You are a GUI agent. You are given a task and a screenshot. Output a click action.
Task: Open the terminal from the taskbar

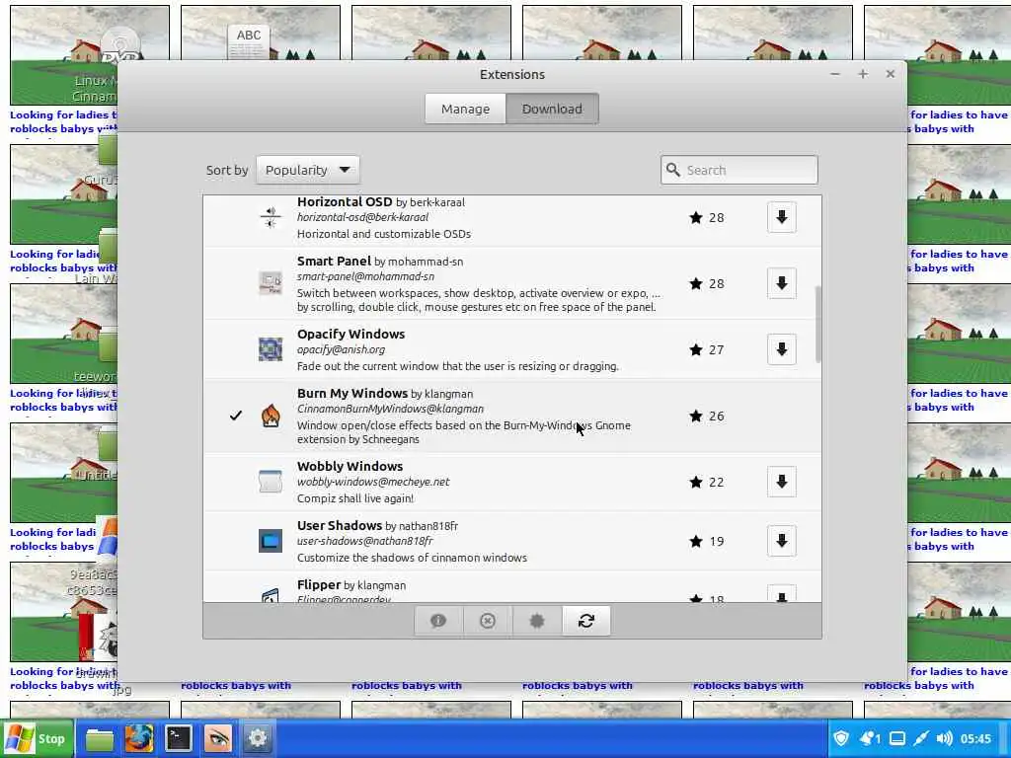[178, 738]
